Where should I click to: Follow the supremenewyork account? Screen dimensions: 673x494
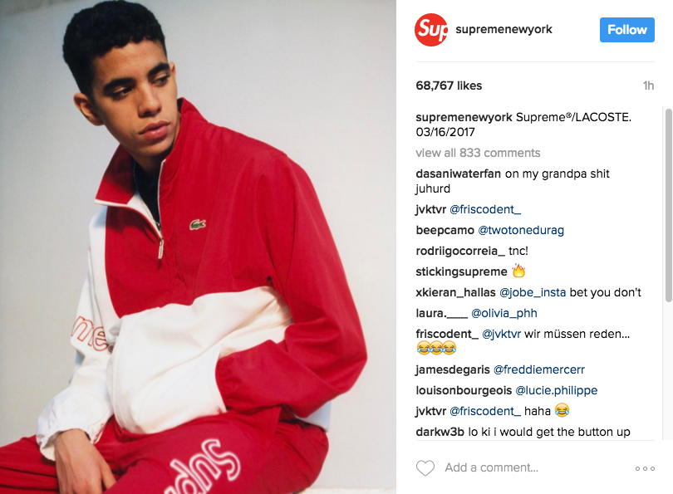tap(627, 30)
